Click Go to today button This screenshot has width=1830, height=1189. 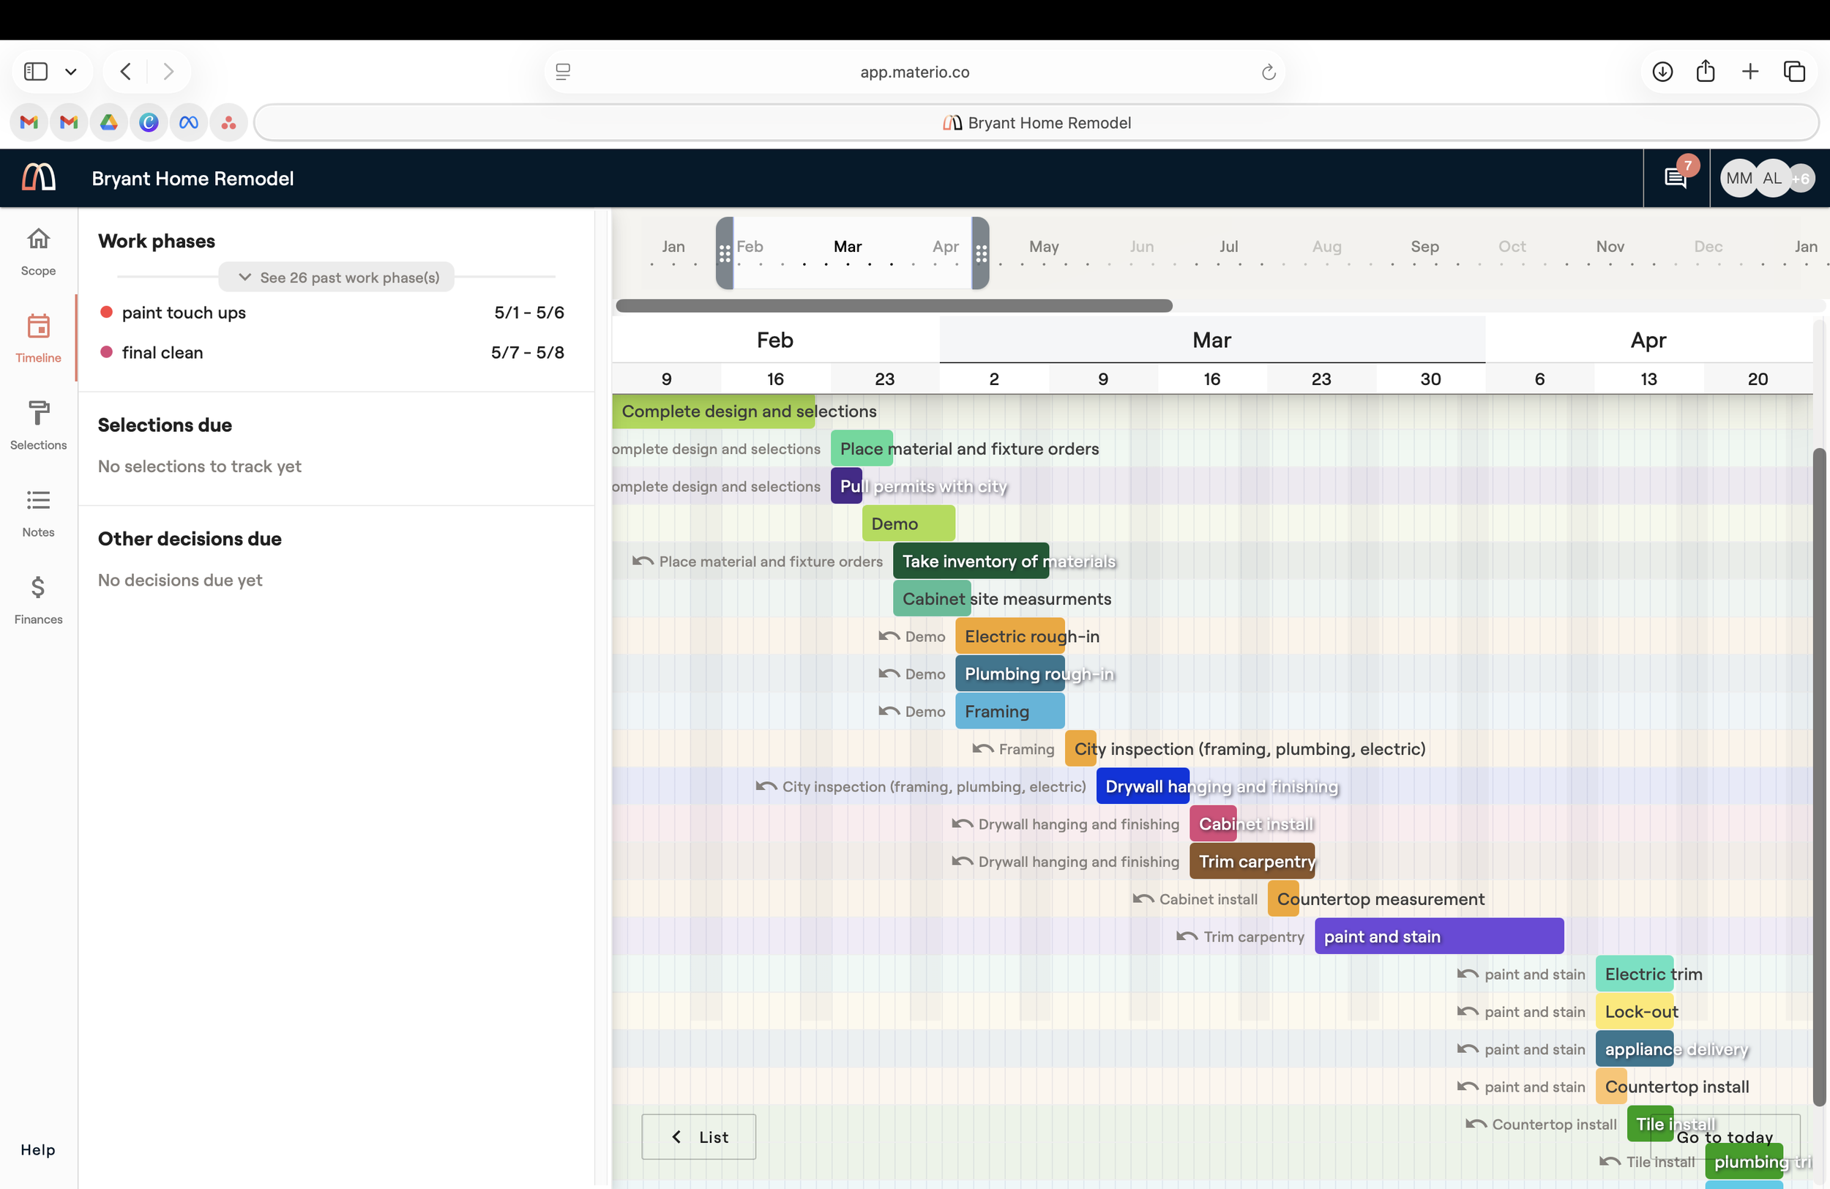(1725, 1136)
